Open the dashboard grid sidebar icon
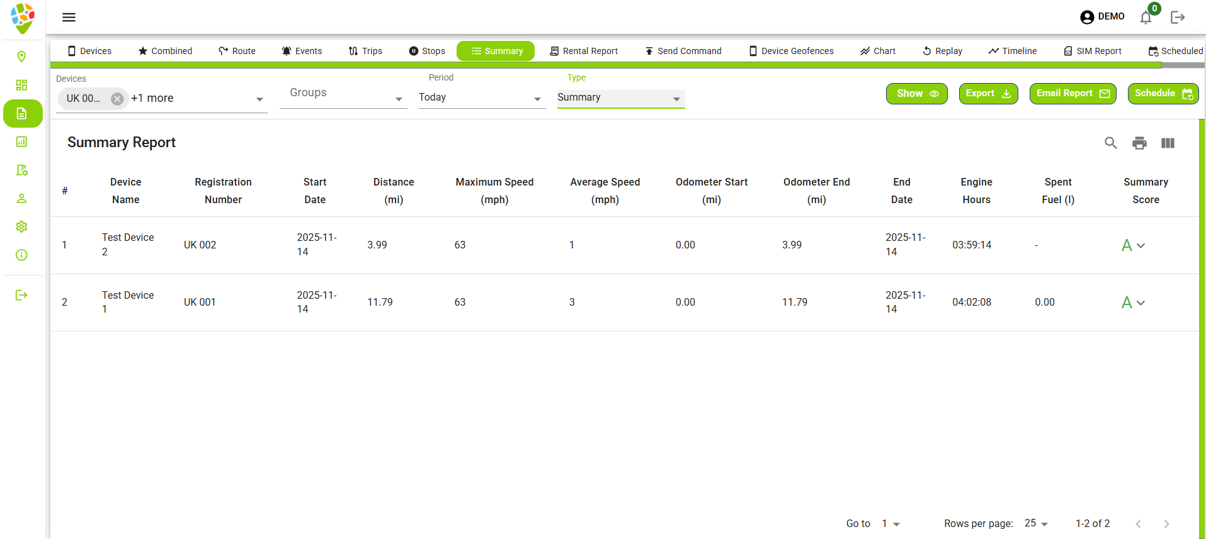The image size is (1206, 539). coord(21,85)
